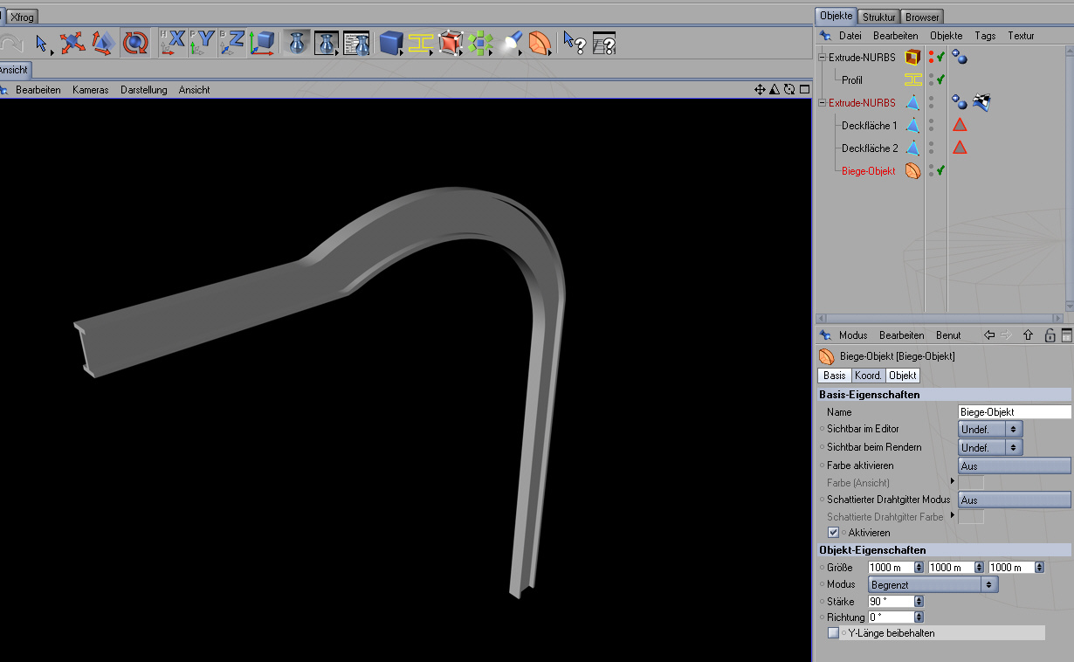The height and width of the screenshot is (662, 1074).
Task: Toggle the X axis lock
Action: (173, 42)
